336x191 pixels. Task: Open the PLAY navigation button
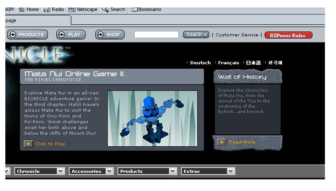click(71, 35)
